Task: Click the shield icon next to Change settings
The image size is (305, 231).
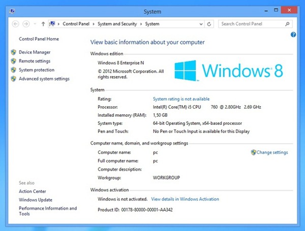Action: coord(253,152)
